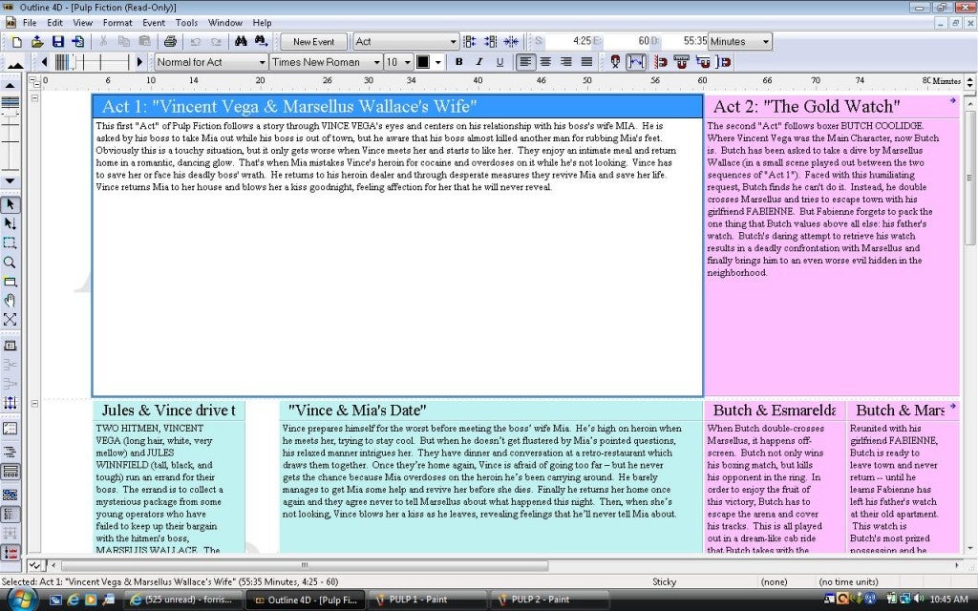Open the Edit menu

pos(54,23)
